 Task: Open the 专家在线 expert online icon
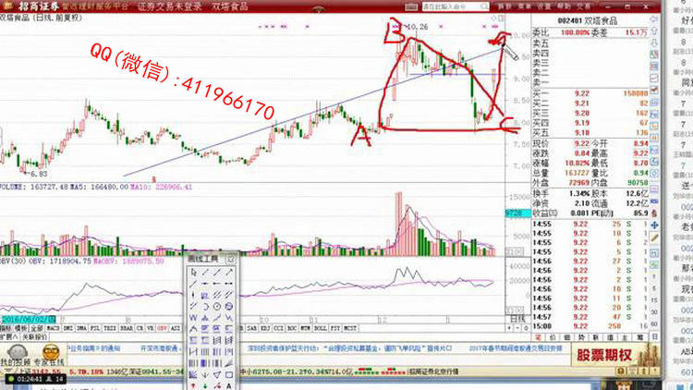pyautogui.click(x=51, y=353)
